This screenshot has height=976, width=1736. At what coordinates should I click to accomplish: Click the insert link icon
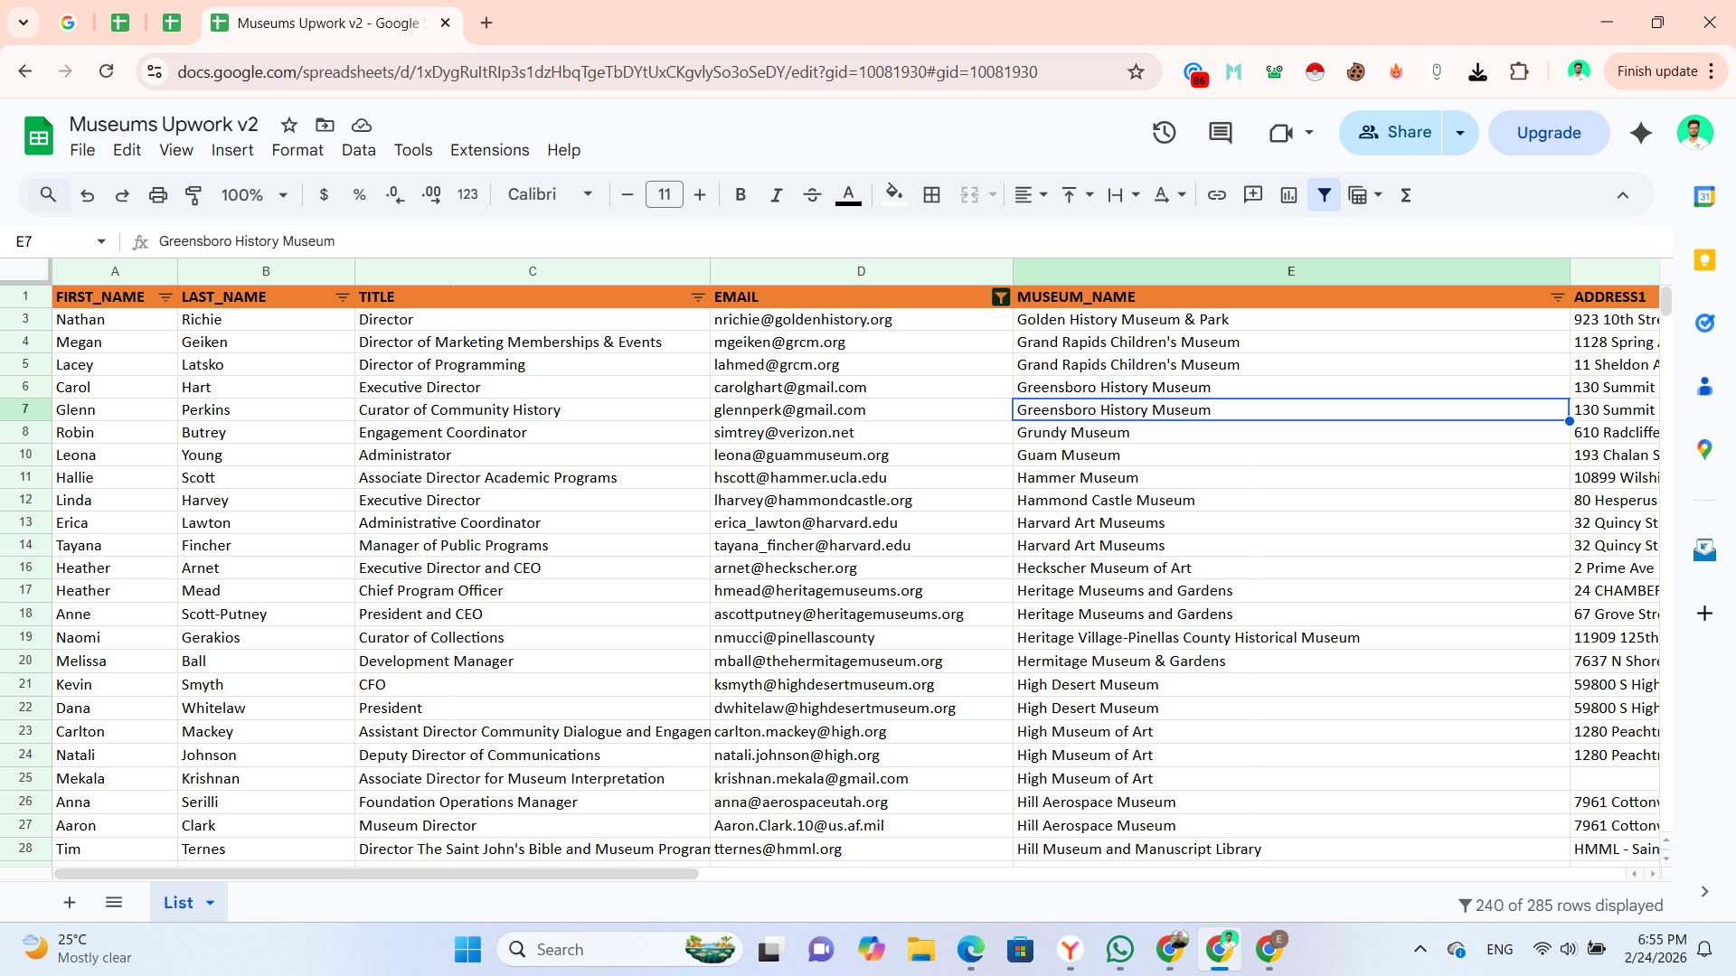pyautogui.click(x=1217, y=194)
